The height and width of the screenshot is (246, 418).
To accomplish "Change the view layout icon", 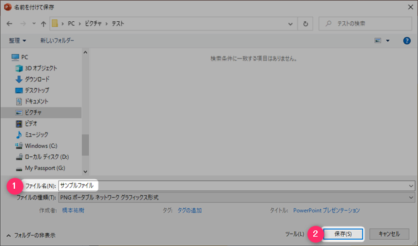I will pyautogui.click(x=377, y=40).
